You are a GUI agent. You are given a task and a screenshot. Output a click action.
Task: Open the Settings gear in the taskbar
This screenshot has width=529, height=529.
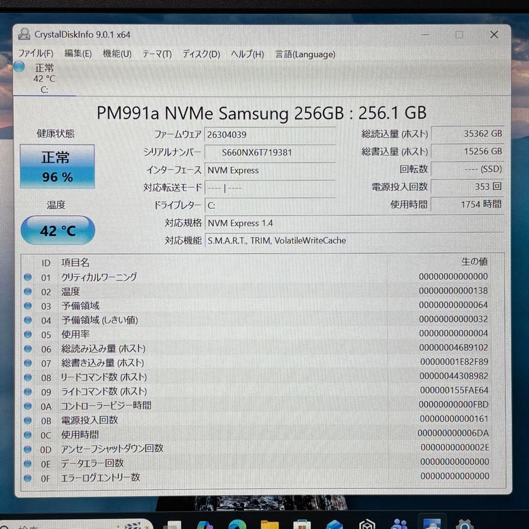click(x=464, y=524)
